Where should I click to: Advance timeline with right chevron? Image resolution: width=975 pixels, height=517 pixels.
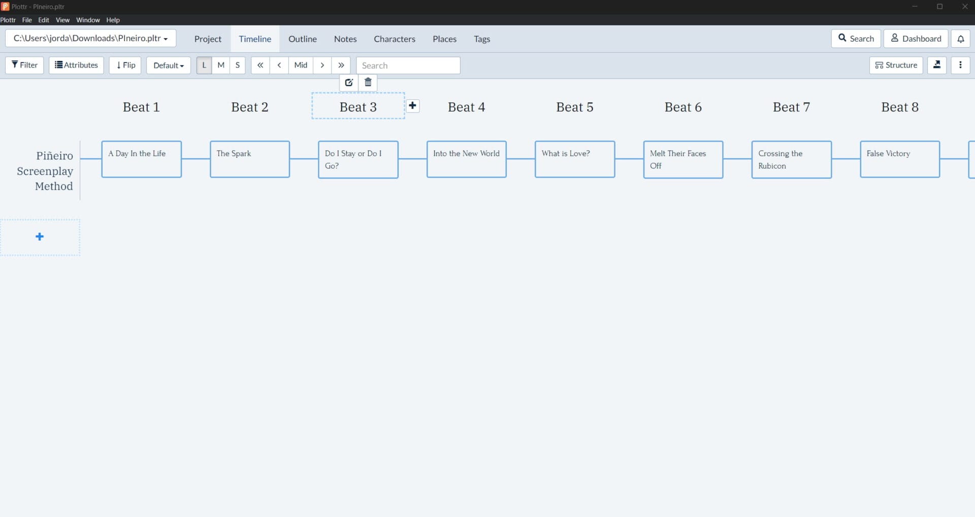tap(323, 65)
